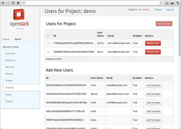Add the nova user to the project

click(153, 85)
